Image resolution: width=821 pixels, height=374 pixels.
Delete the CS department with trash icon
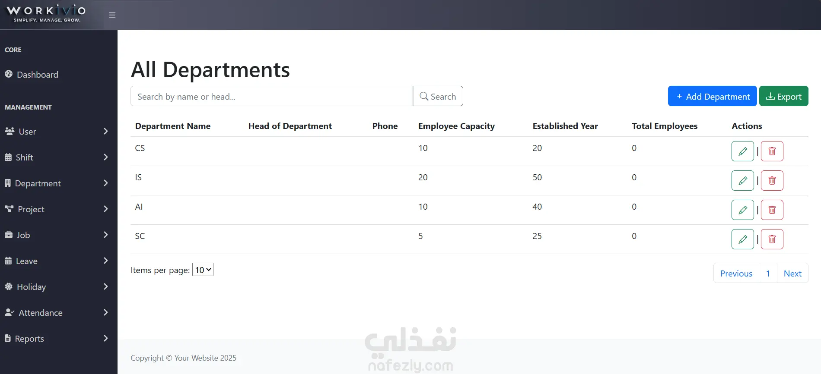point(772,151)
